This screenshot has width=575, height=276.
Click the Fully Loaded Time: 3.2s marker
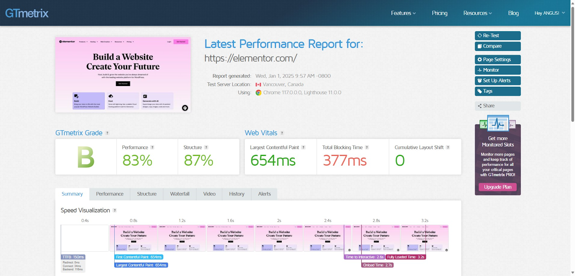[406, 257]
